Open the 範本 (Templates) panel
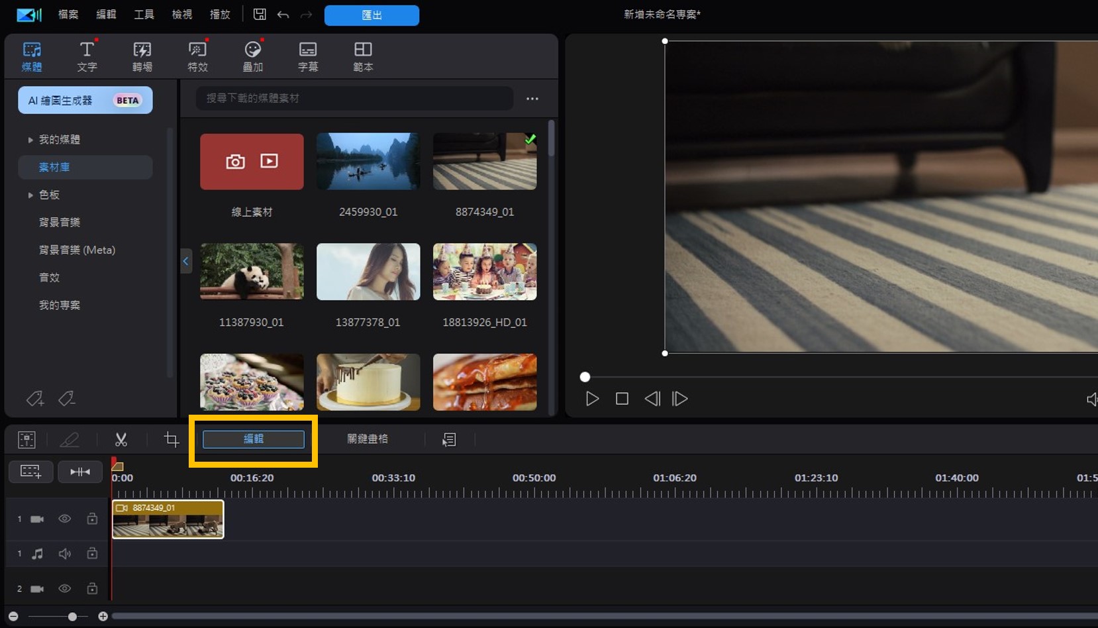 [362, 56]
